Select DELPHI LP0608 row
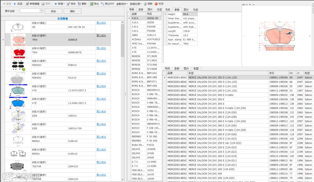The width and height of the screenshot is (314, 182). tap(146, 149)
